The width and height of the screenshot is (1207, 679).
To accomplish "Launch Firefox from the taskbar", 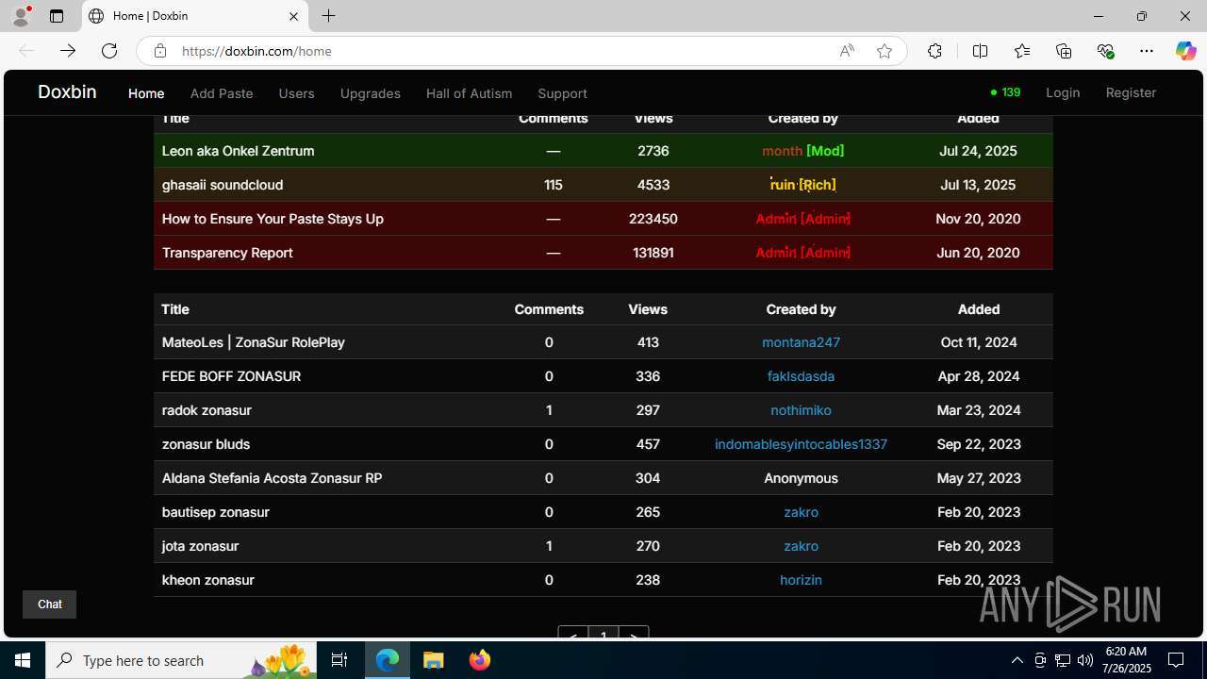I will [480, 660].
